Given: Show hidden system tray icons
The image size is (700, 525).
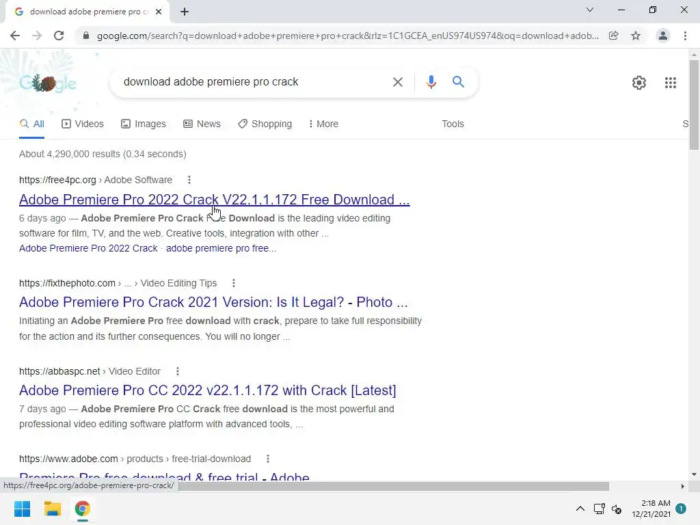Looking at the screenshot, I should click(580, 509).
